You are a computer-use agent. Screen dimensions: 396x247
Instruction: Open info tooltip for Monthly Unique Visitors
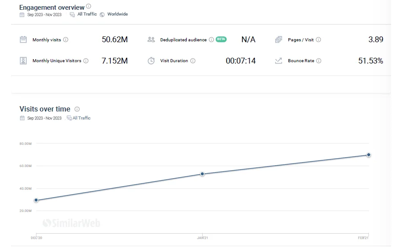point(86,60)
